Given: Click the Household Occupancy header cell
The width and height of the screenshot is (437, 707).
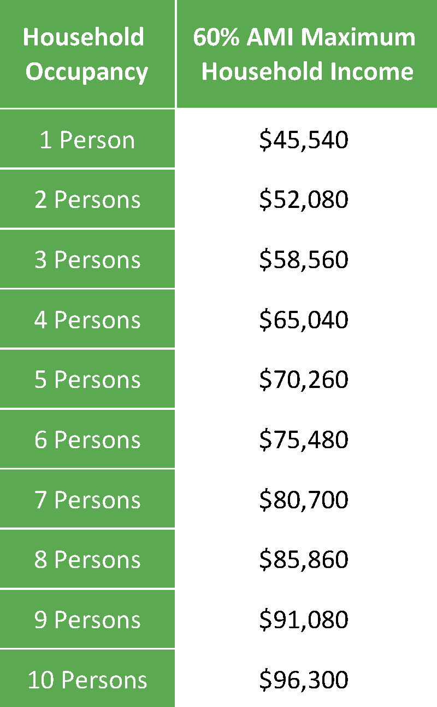Looking at the screenshot, I should 87,54.
